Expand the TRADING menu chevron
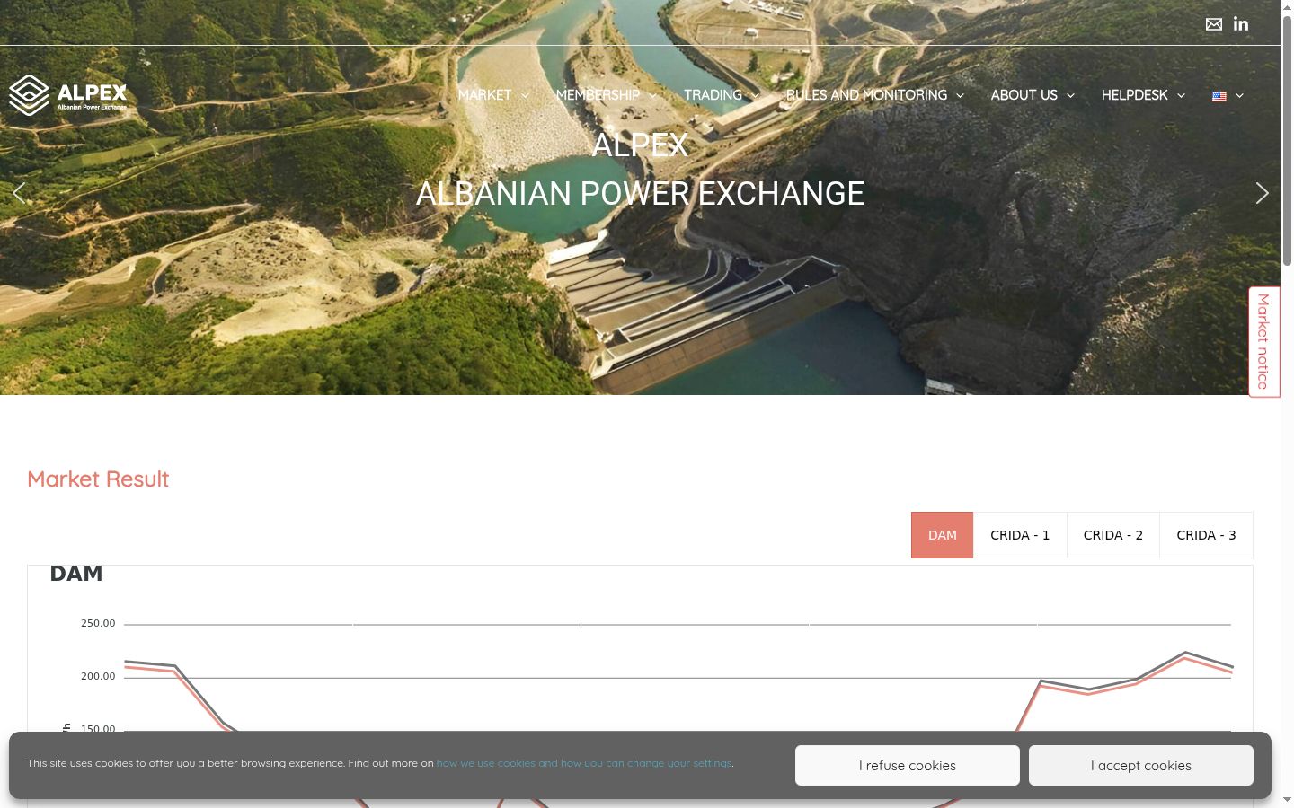 [755, 95]
